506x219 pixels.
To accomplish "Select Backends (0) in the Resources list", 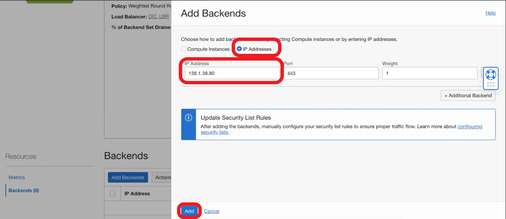I will (24, 190).
